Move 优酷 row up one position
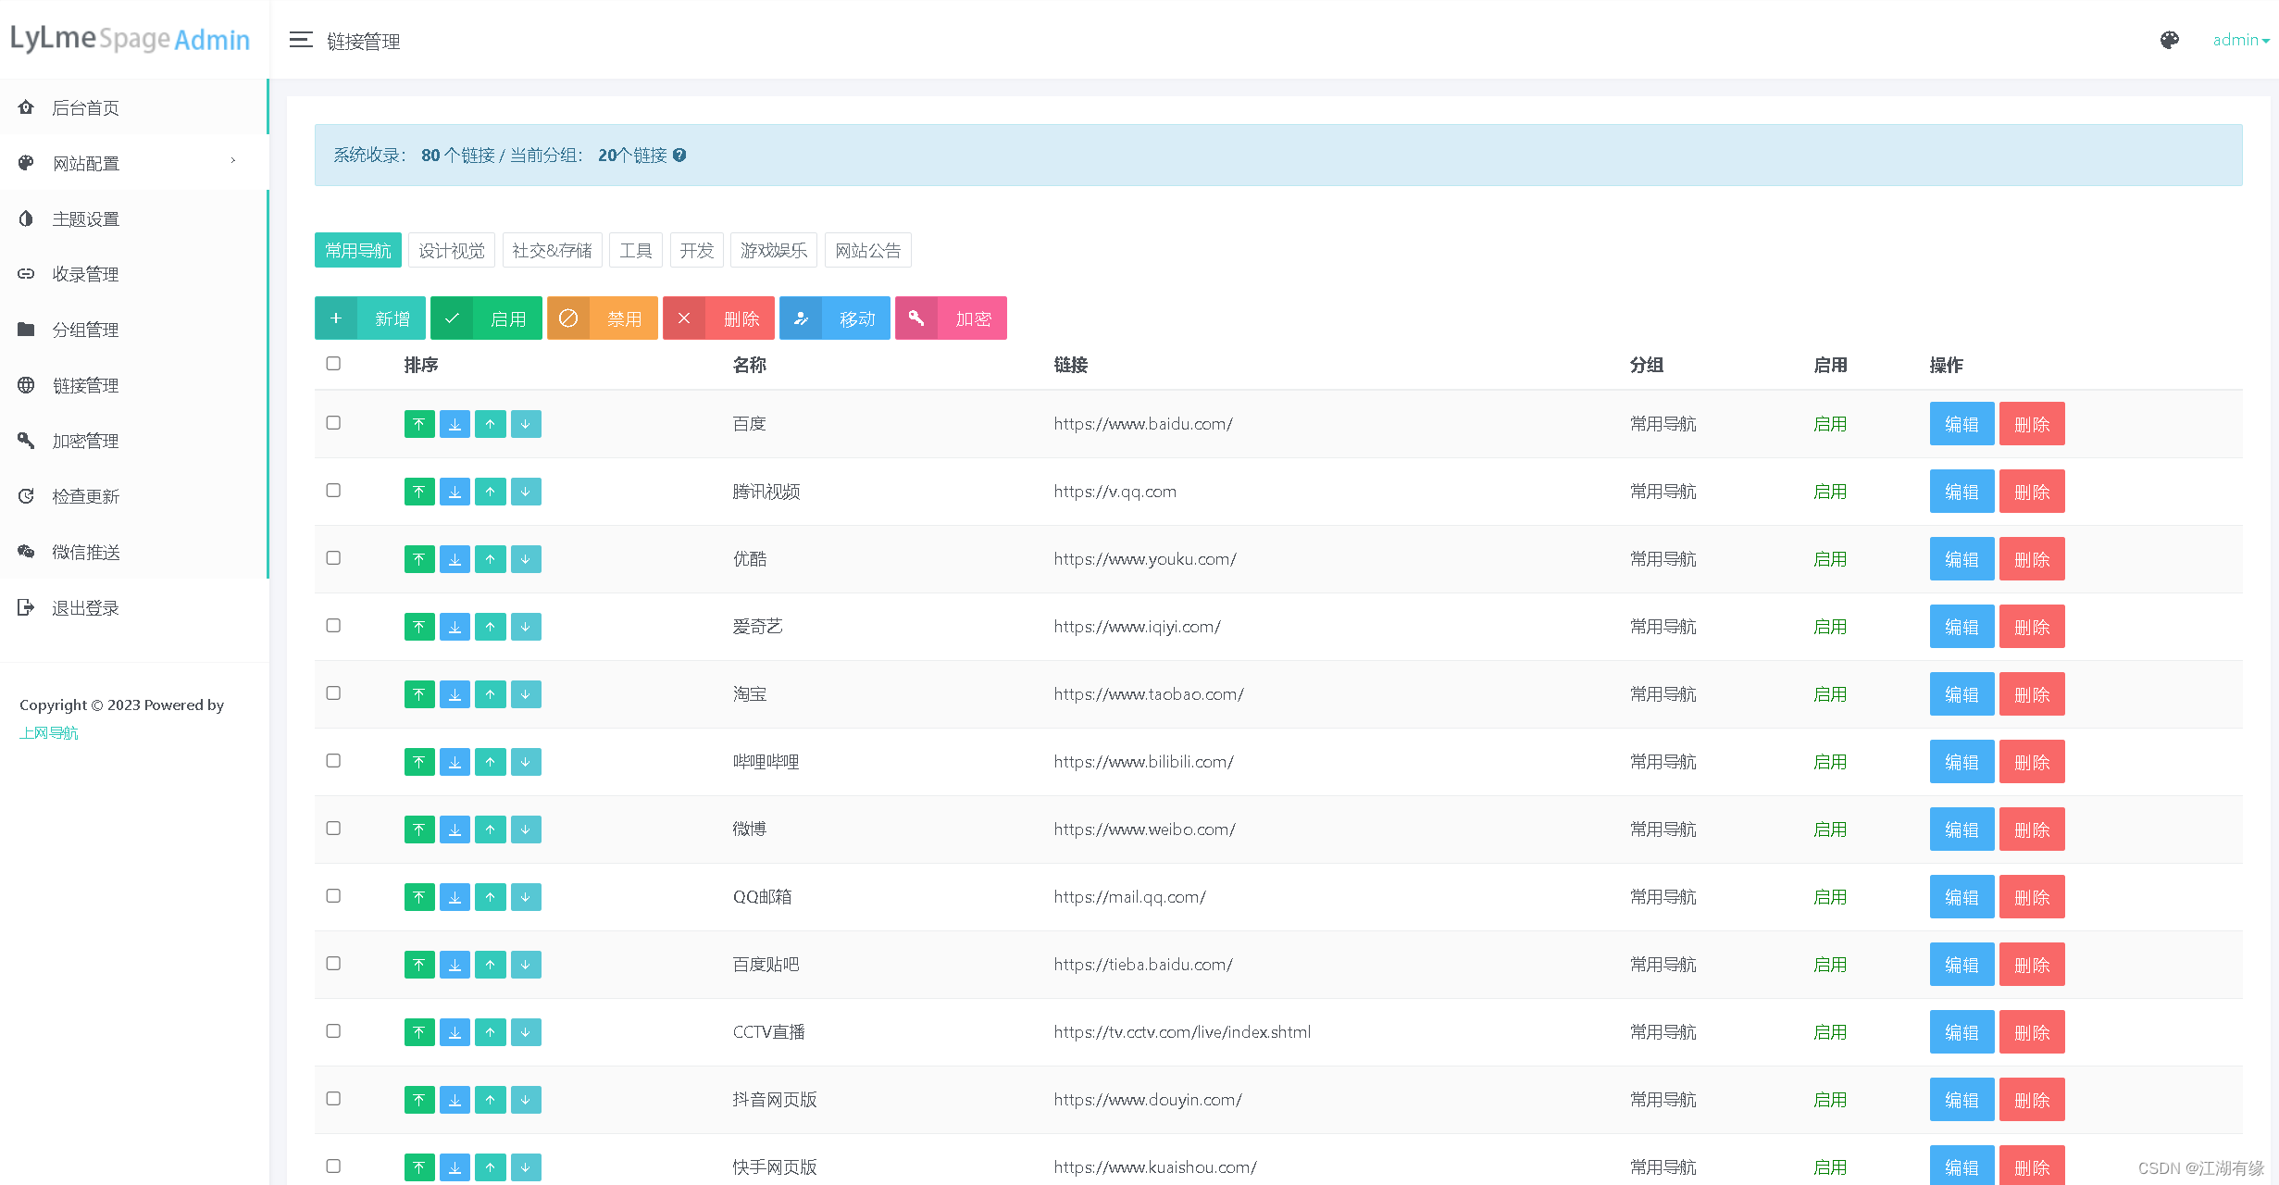 [490, 559]
